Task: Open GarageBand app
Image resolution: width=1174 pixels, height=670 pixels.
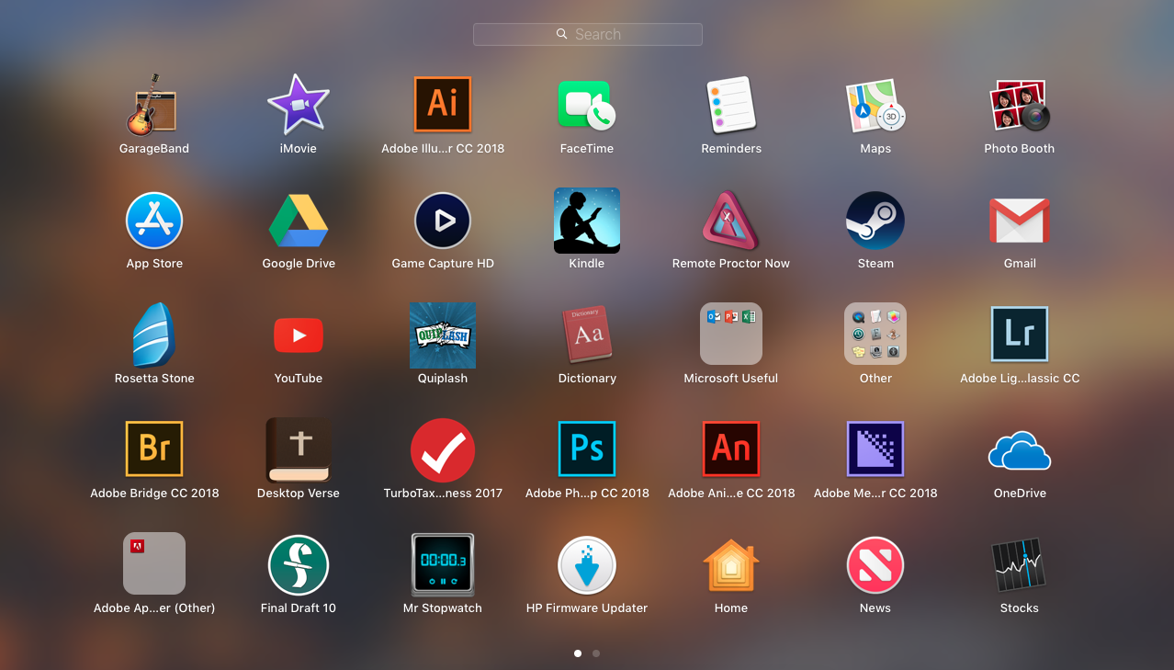Action: (x=153, y=106)
